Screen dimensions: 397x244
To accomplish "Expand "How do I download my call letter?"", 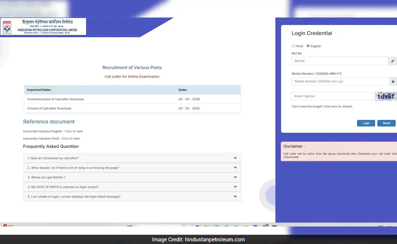I will (132, 158).
